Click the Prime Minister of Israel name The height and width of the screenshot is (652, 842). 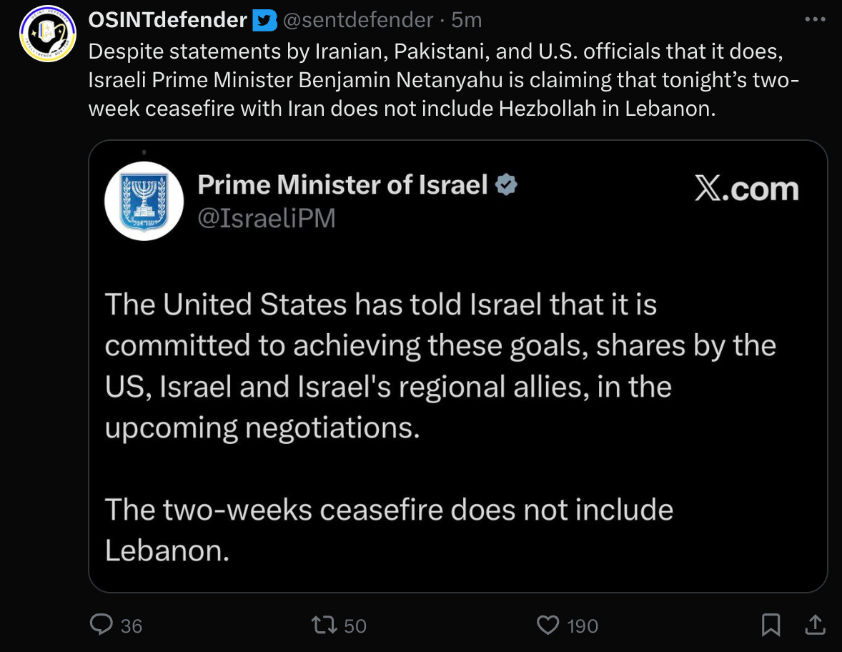pyautogui.click(x=342, y=184)
